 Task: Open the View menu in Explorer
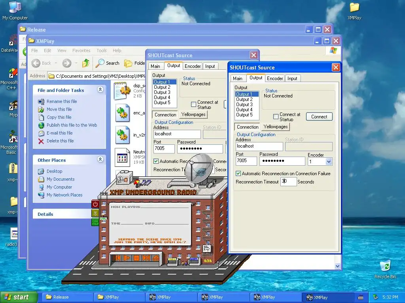coord(62,50)
